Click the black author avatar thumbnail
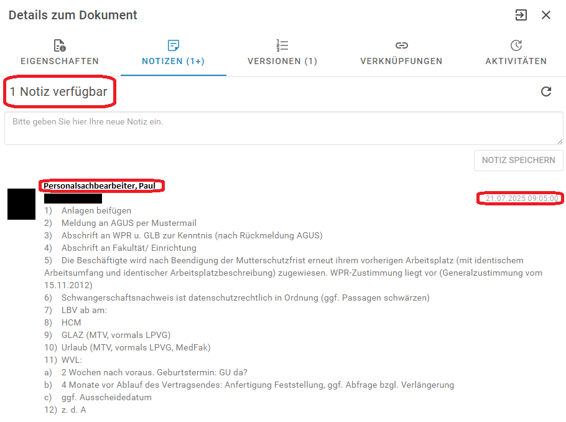The image size is (566, 422). click(x=21, y=204)
